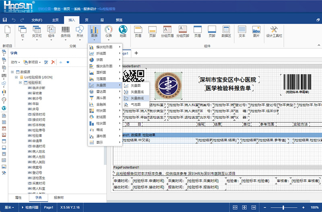Click the 地图 map ribbon icon
322x212 pixels.
coord(123,32)
